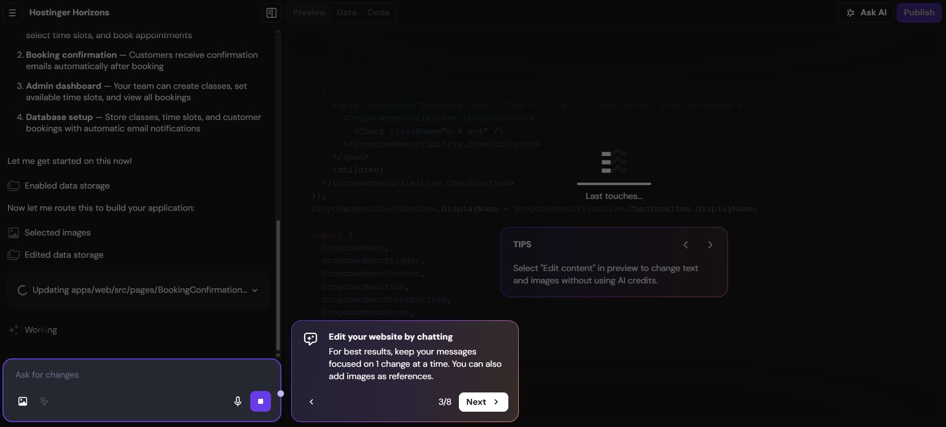
Task: Click the 'Edit your website by chatting' heading
Action: tap(391, 337)
